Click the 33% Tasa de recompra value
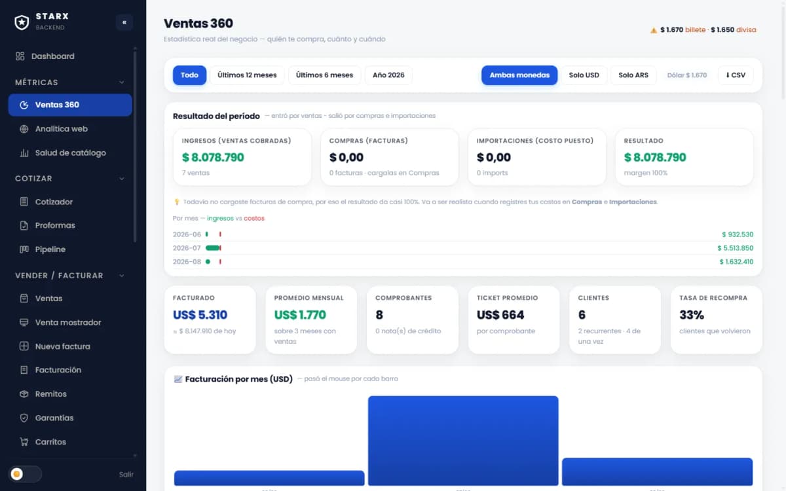This screenshot has width=786, height=491. pyautogui.click(x=692, y=315)
